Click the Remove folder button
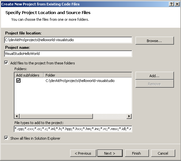The height and width of the screenshot is (161, 181). (154, 84)
